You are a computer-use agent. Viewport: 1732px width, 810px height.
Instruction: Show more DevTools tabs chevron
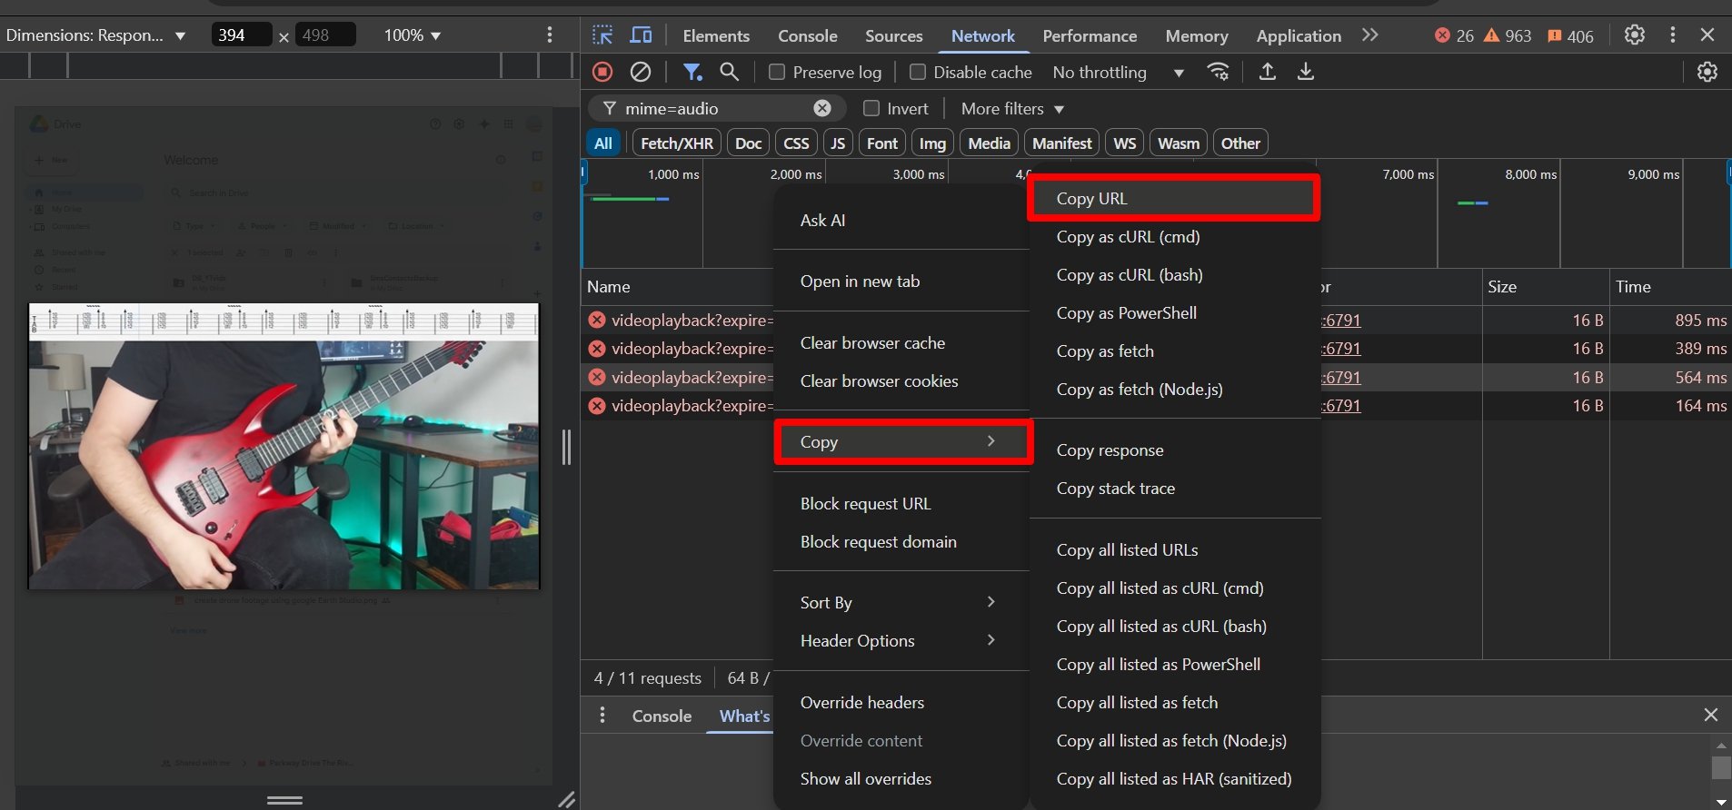[1370, 35]
